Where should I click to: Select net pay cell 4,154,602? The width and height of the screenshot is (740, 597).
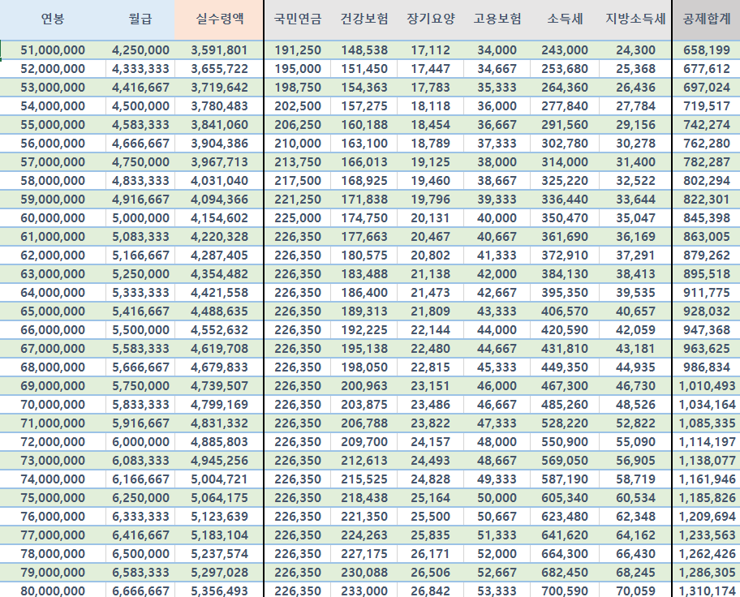click(x=219, y=218)
